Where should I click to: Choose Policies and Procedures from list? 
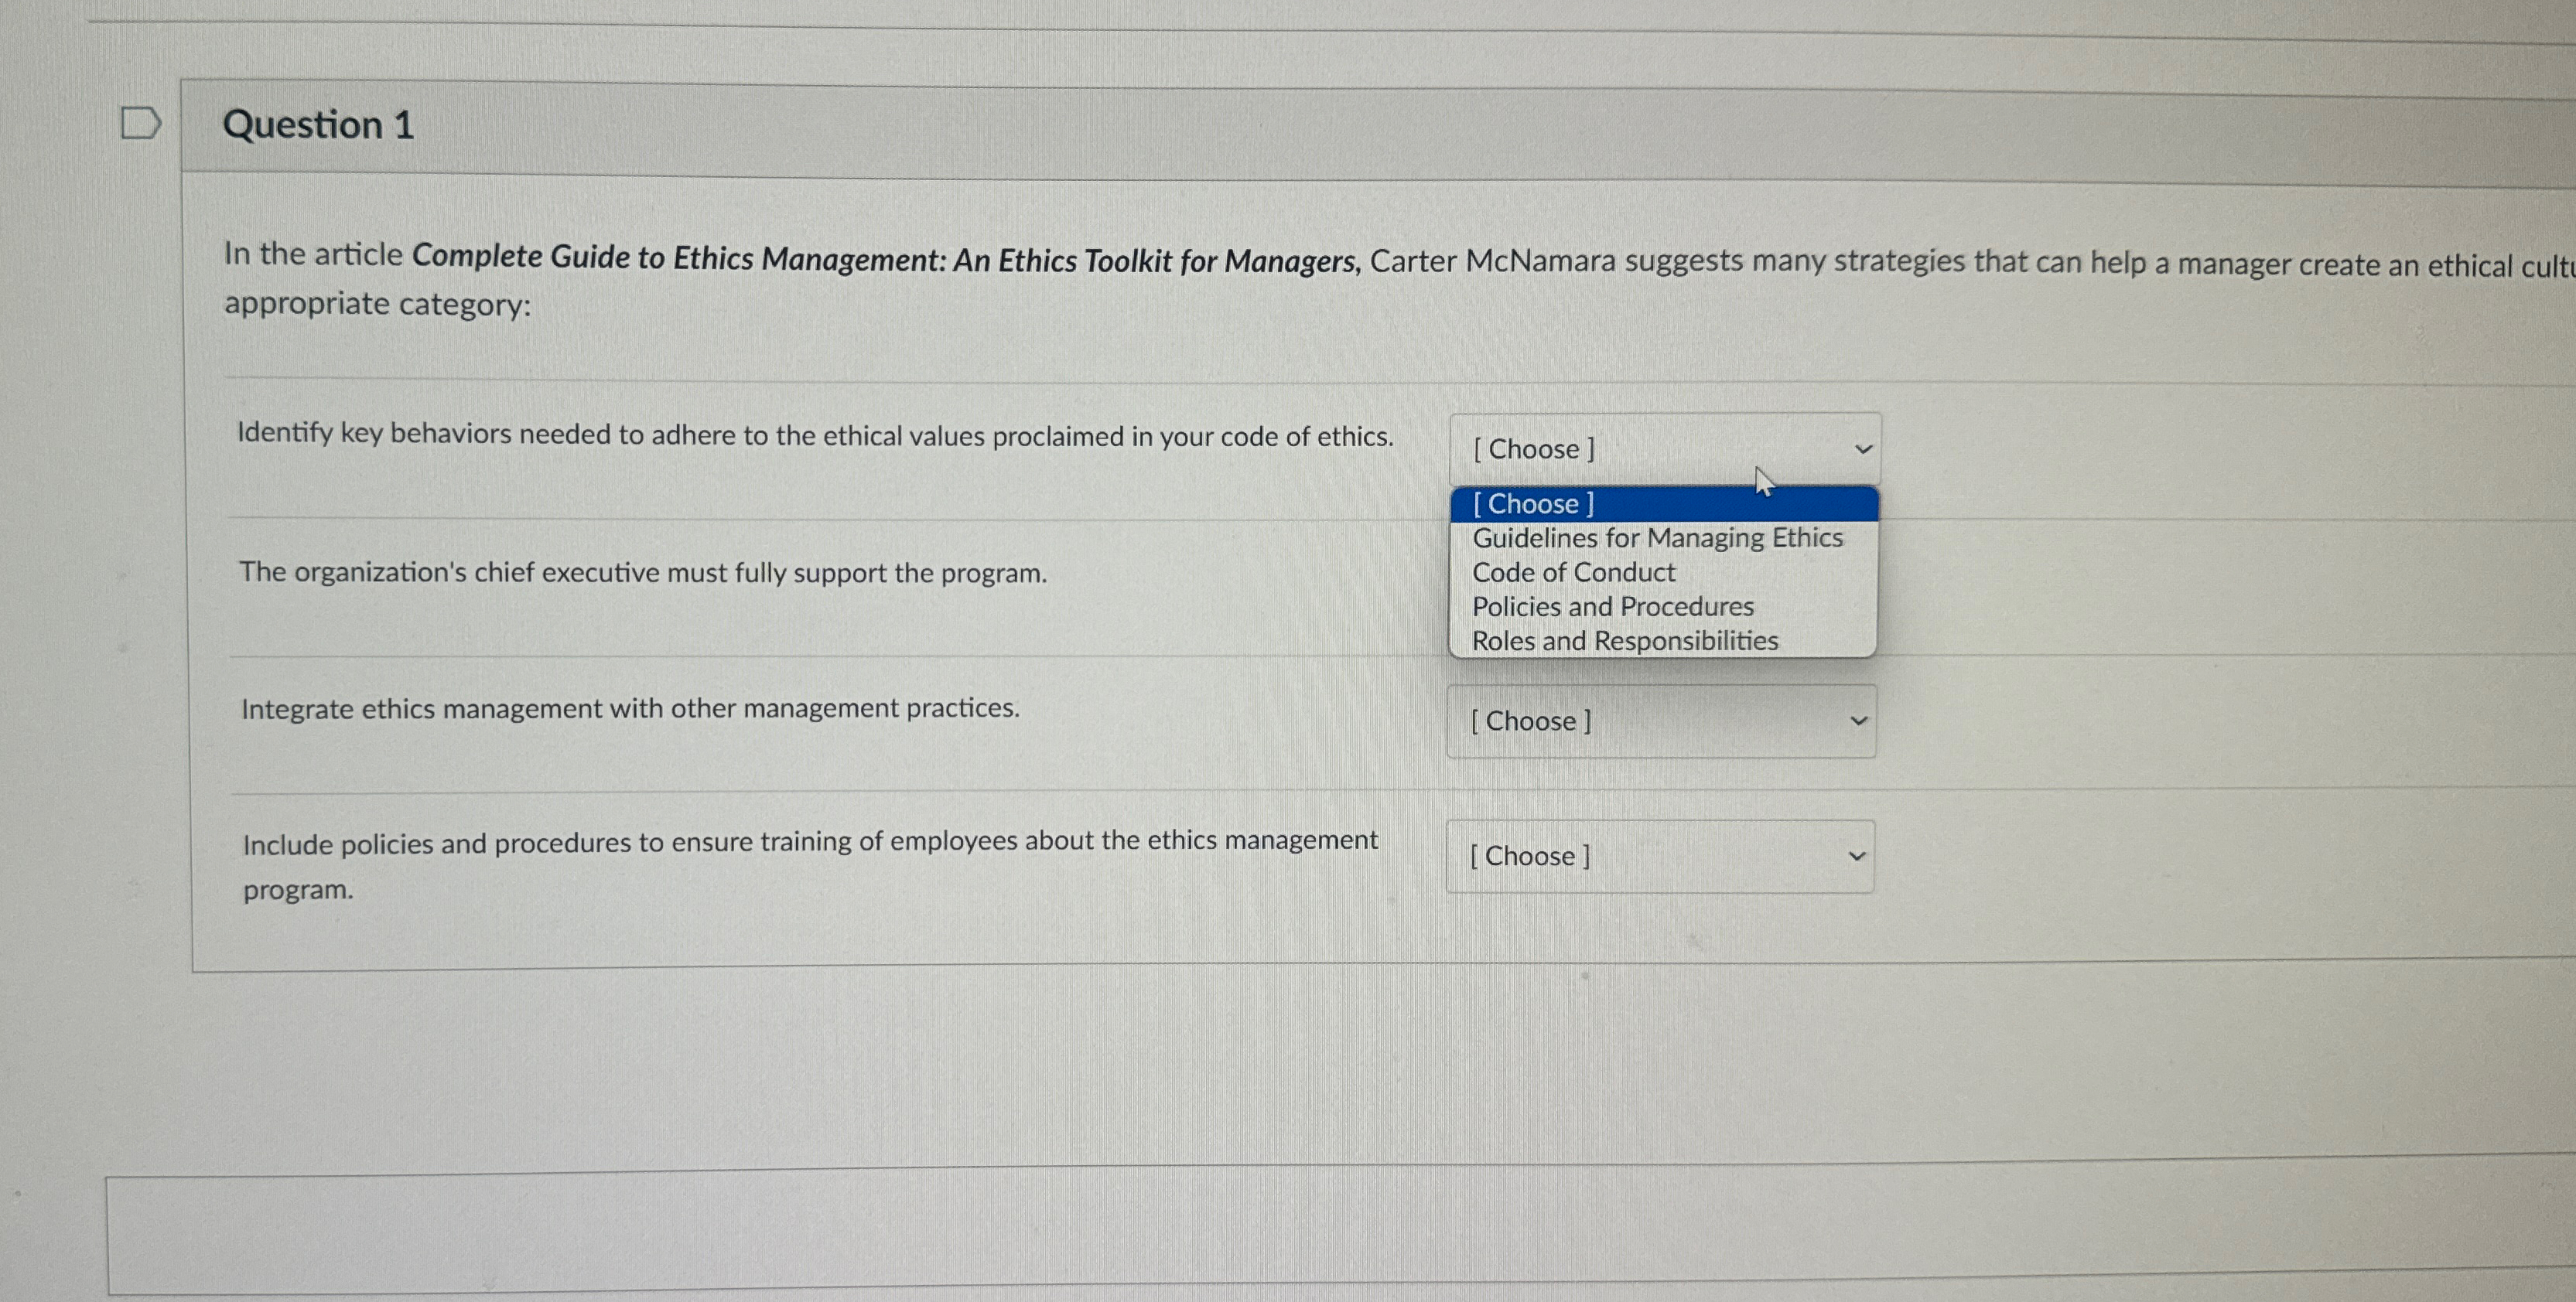click(x=1612, y=606)
